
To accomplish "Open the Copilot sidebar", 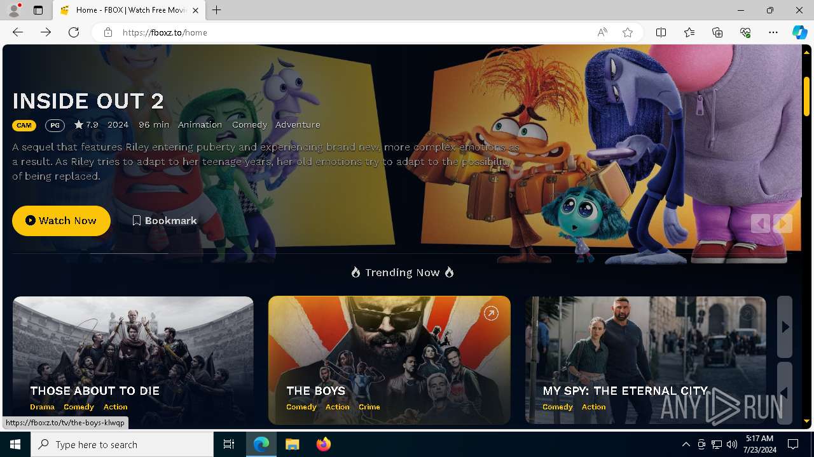I will (799, 32).
